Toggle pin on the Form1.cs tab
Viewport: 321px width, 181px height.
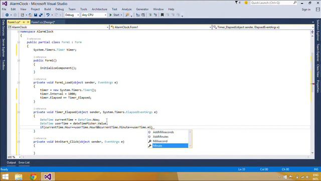[x=24, y=22]
